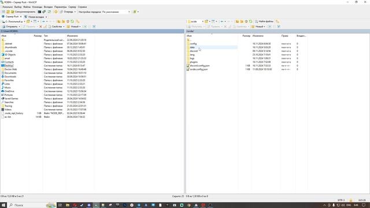
Task: Open Свойства in local toolbar
Action: [56, 27]
